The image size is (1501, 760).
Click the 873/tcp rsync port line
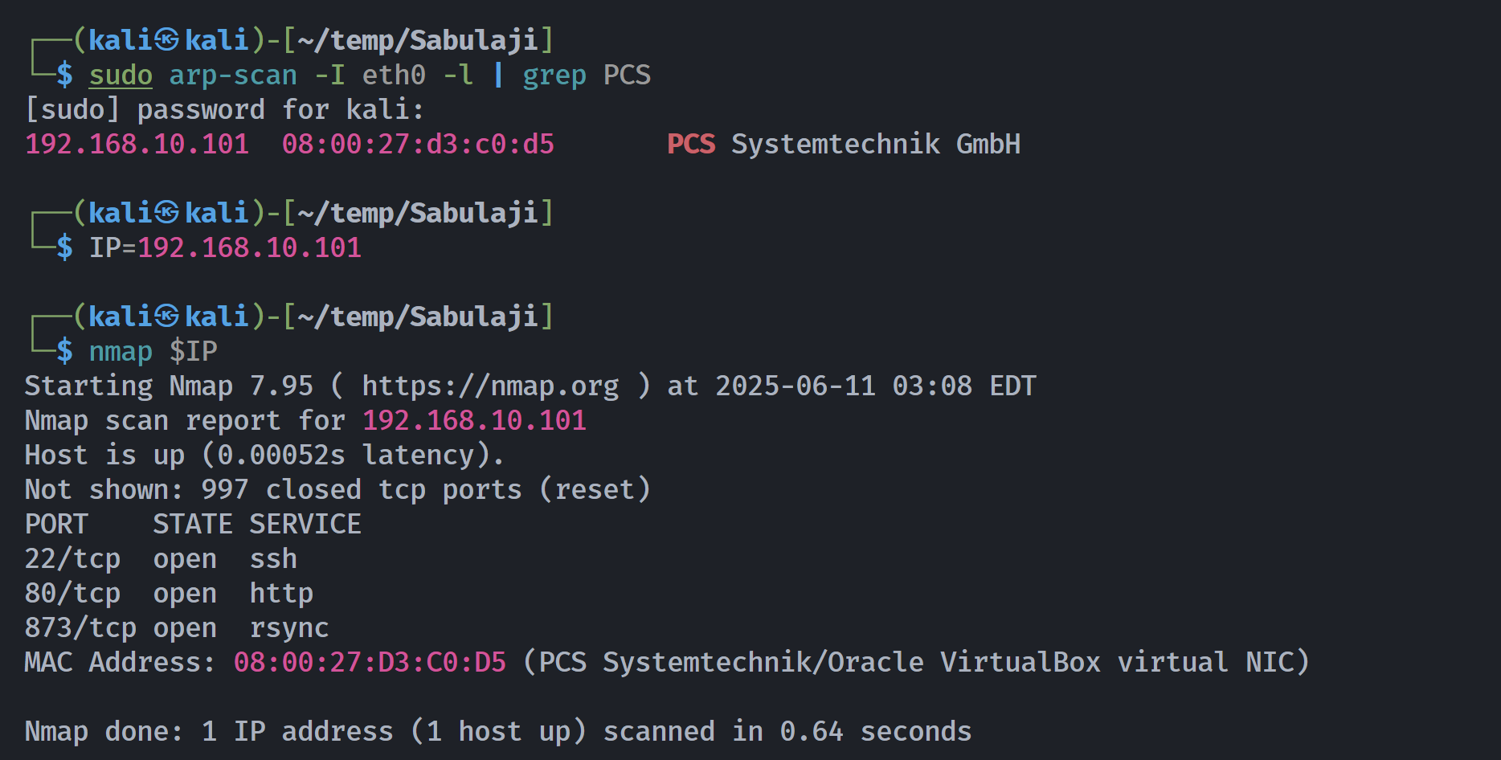(177, 628)
